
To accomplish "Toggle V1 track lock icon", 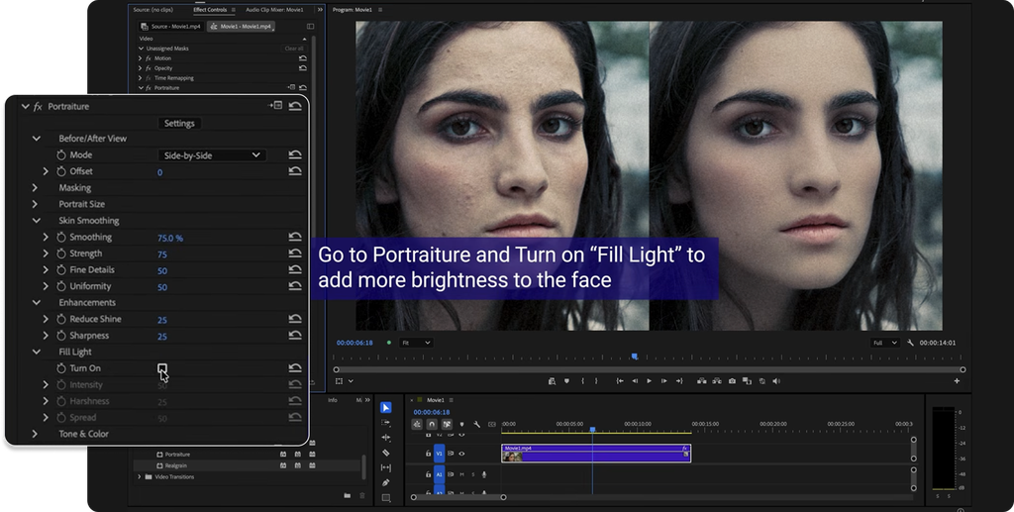I will [x=428, y=454].
